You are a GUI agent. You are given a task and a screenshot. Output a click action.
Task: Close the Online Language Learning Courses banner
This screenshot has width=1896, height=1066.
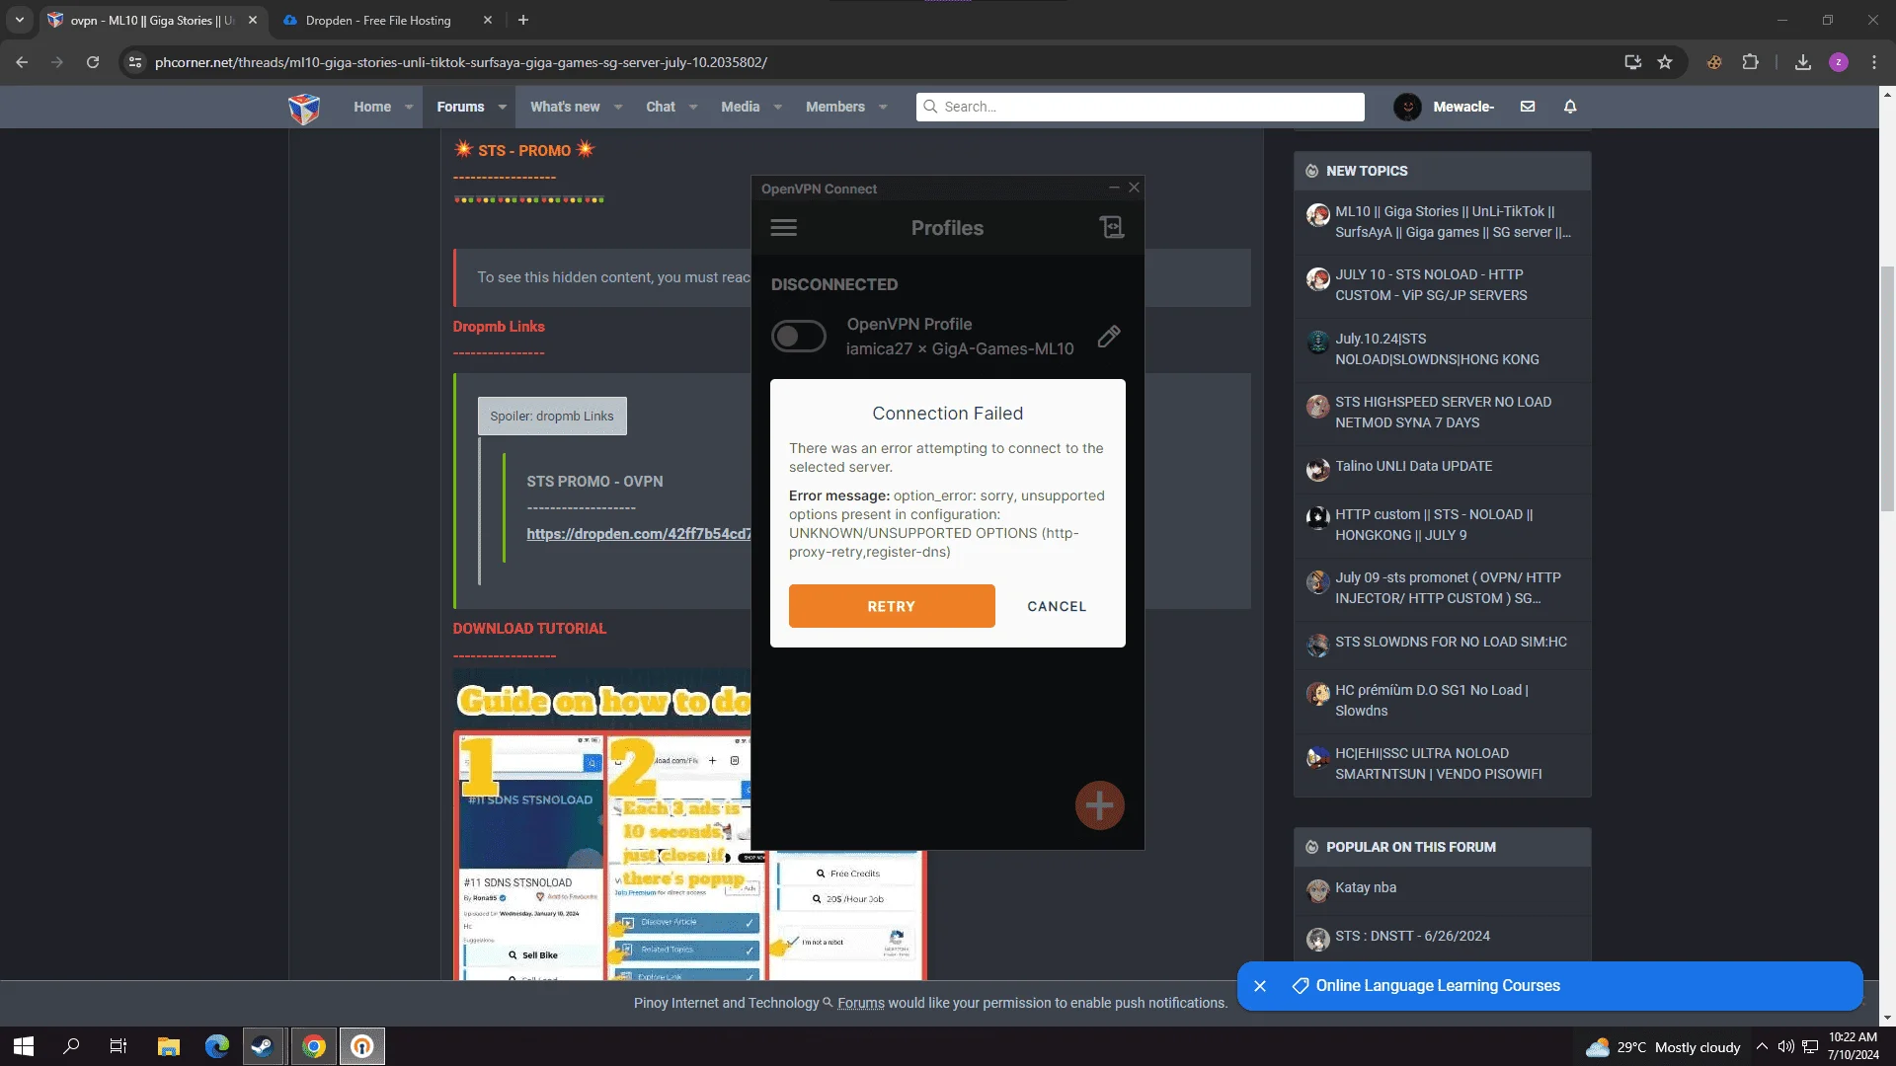click(x=1259, y=986)
